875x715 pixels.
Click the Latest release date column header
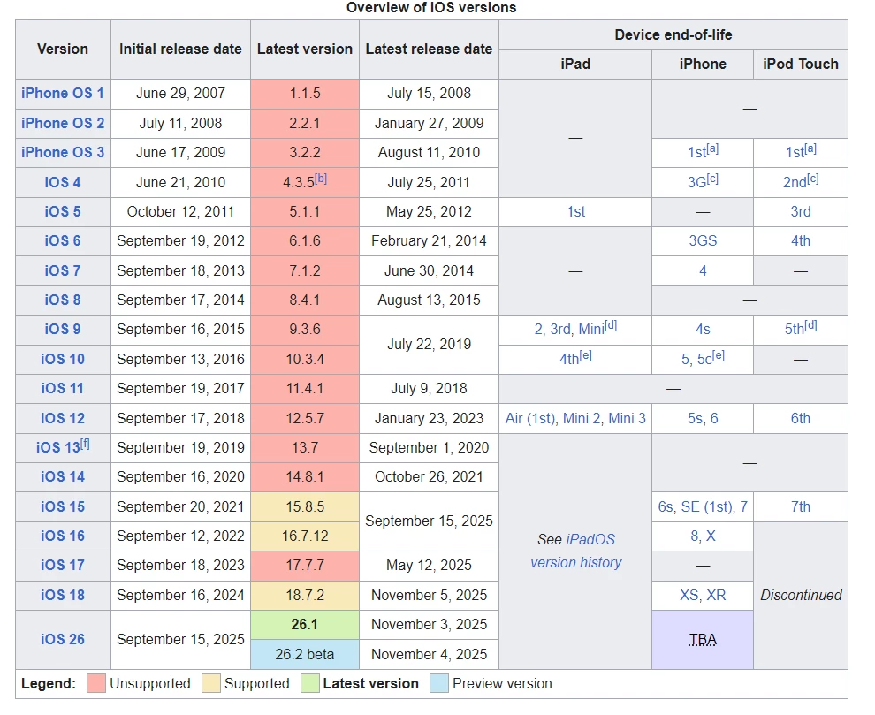(429, 49)
